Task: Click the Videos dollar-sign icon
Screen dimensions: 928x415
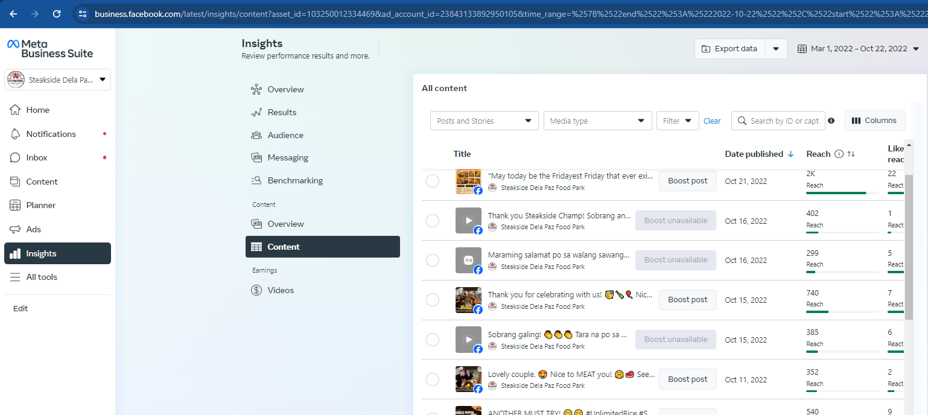Action: 256,290
